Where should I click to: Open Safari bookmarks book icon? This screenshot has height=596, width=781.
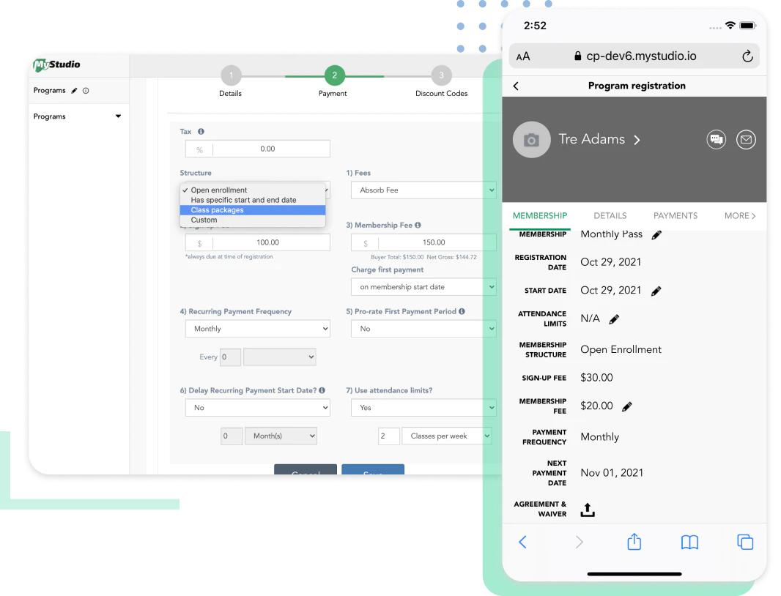pyautogui.click(x=690, y=543)
